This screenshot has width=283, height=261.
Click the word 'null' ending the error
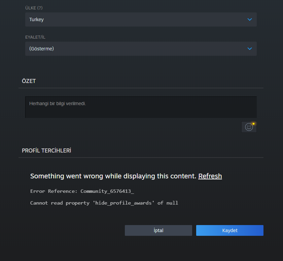pyautogui.click(x=172, y=203)
